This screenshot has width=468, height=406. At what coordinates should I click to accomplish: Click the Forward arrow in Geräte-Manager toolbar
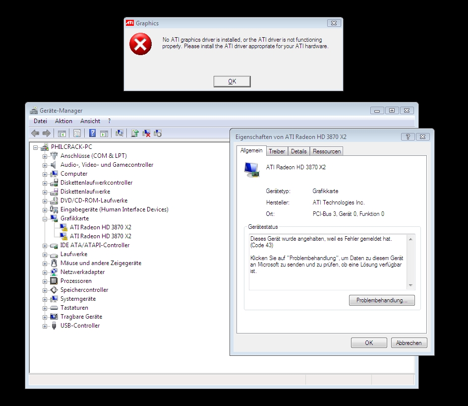pyautogui.click(x=46, y=133)
